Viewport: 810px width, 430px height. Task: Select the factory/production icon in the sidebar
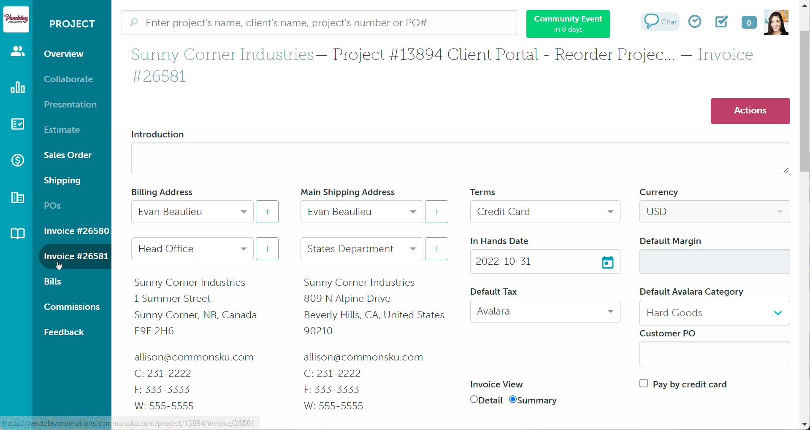click(17, 197)
